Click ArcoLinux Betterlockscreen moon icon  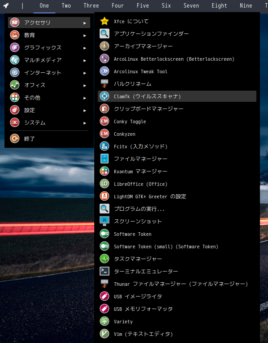point(105,59)
